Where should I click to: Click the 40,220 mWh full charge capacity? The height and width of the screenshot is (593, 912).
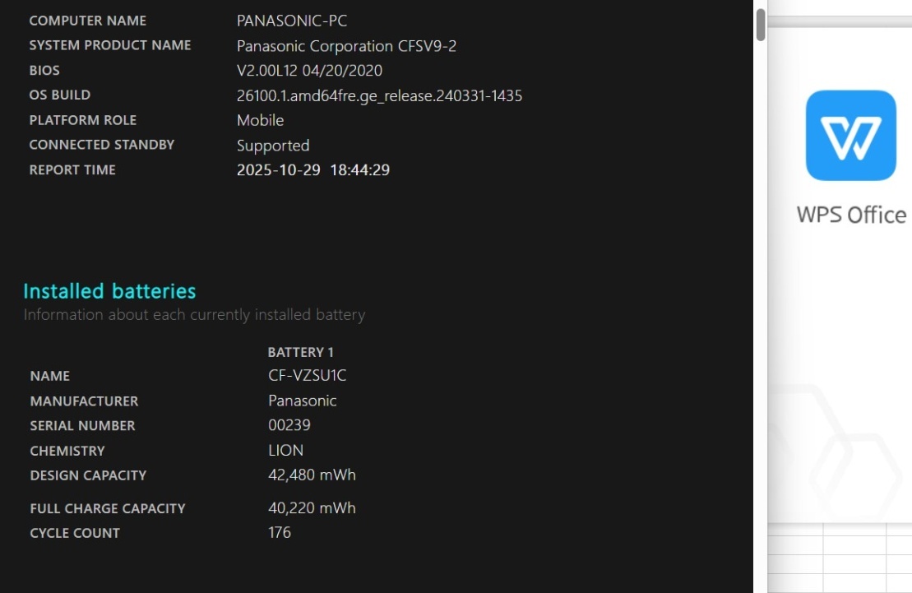tap(312, 508)
